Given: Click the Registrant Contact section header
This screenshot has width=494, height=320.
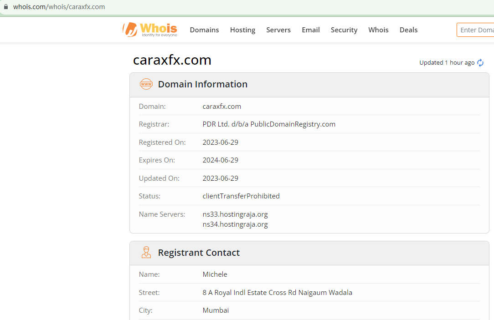Looking at the screenshot, I should pyautogui.click(x=309, y=253).
